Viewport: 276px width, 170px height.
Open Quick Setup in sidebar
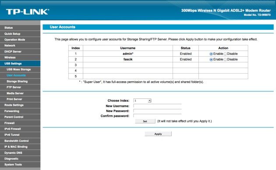(x=20, y=34)
